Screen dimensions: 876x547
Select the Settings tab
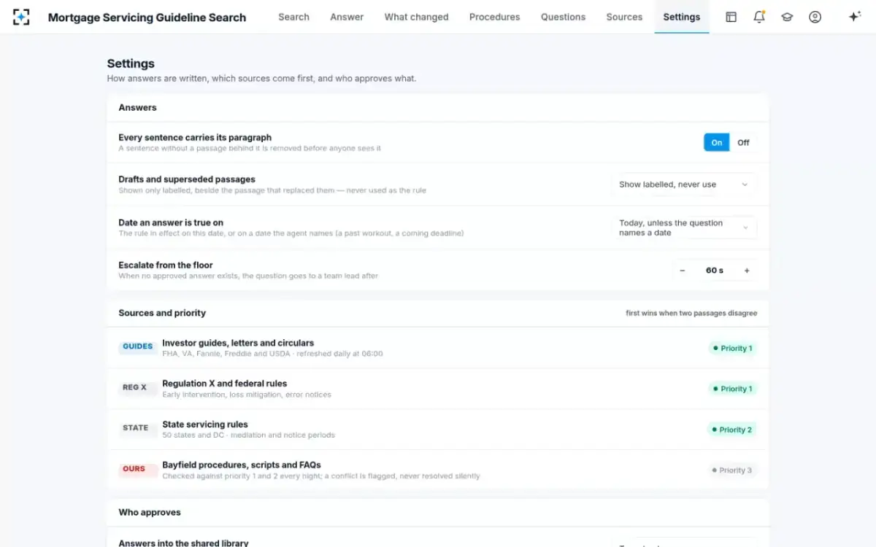[682, 17]
